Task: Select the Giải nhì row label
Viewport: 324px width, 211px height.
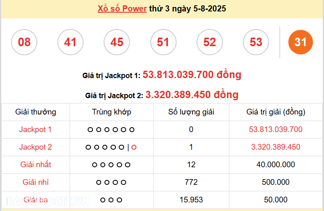Action: pos(36,182)
